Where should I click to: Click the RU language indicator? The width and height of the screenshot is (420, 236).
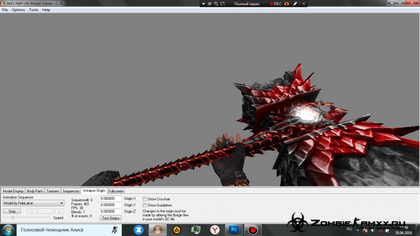pos(349,229)
